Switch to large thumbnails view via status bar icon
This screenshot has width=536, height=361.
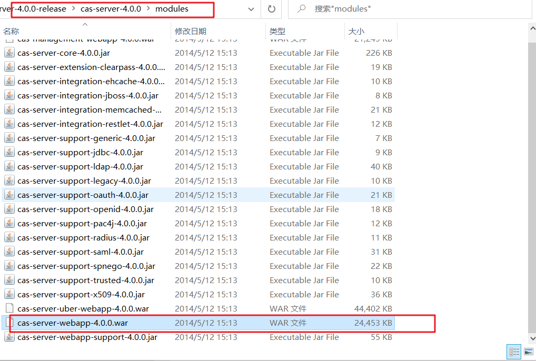(x=528, y=352)
